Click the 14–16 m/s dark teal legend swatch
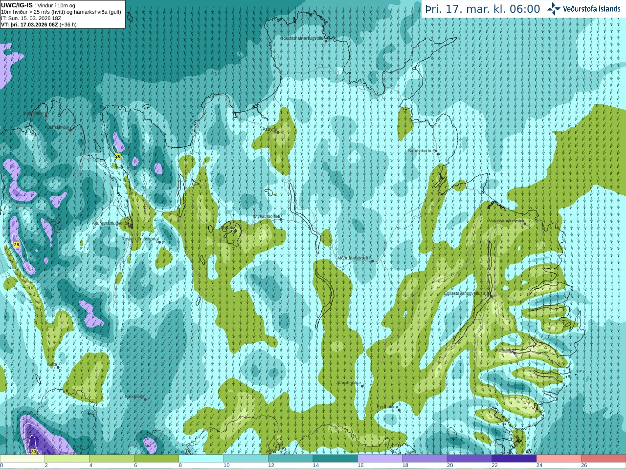 pyautogui.click(x=335, y=459)
